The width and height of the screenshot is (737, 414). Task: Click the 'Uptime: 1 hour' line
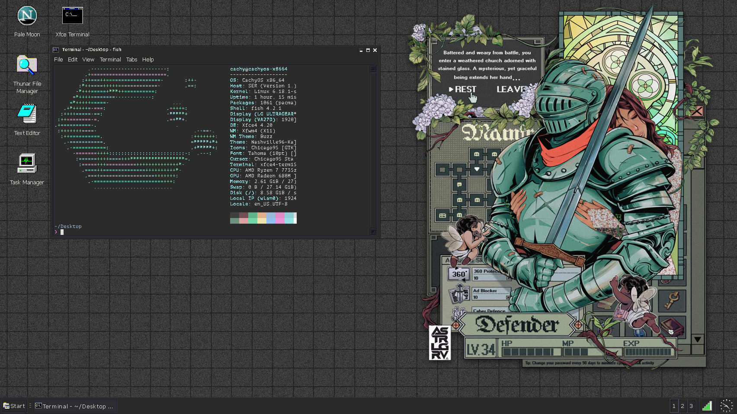tap(263, 97)
